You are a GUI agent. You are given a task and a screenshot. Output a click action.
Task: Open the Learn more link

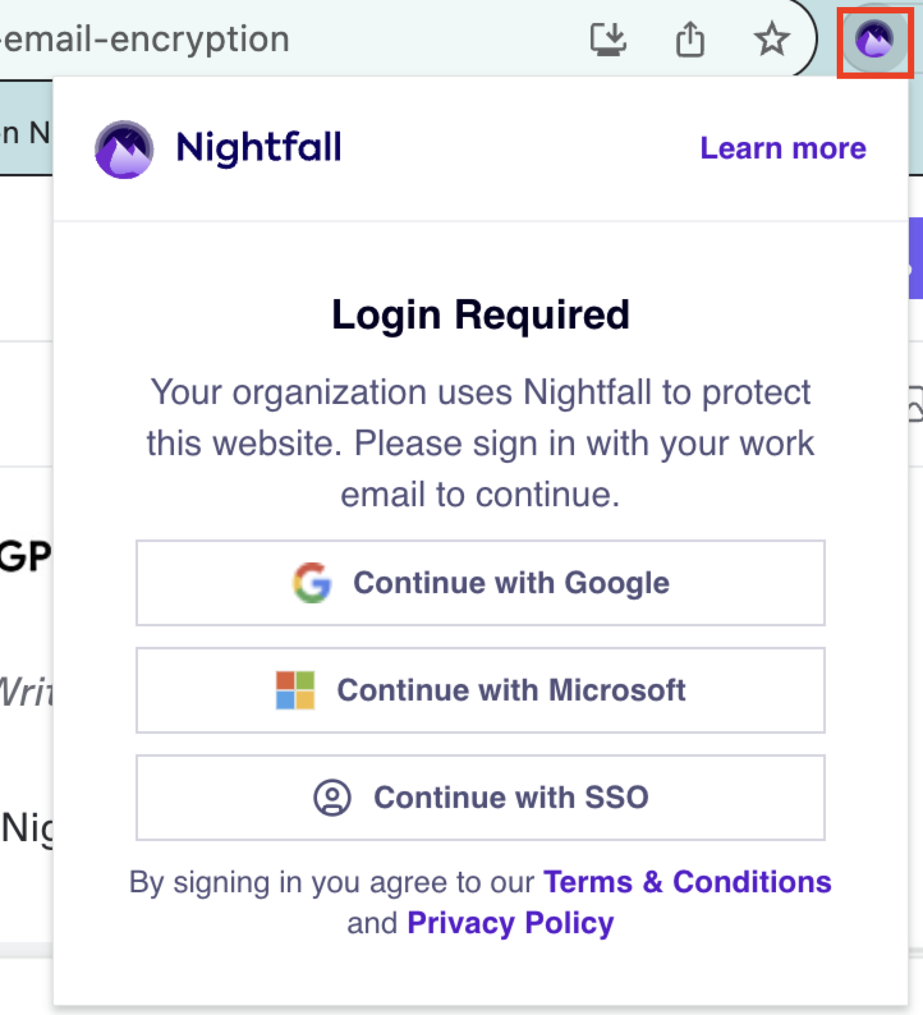pos(783,148)
